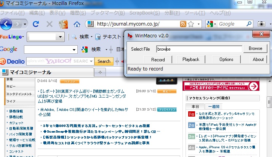Switch ranking to the 本日 tab
The image size is (272, 157).
[x=195, y=107]
